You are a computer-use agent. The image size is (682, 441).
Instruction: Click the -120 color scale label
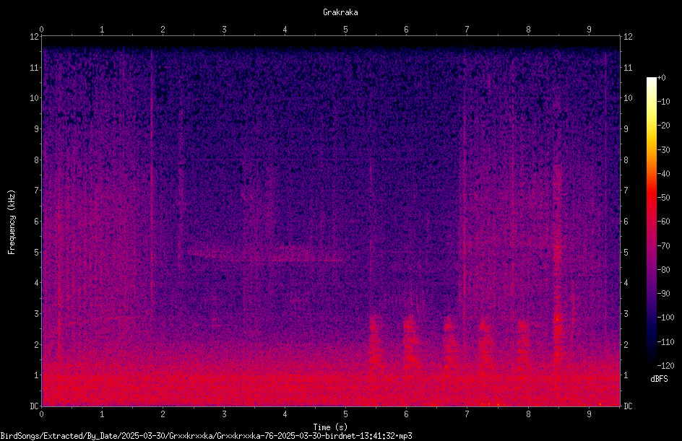tap(665, 366)
